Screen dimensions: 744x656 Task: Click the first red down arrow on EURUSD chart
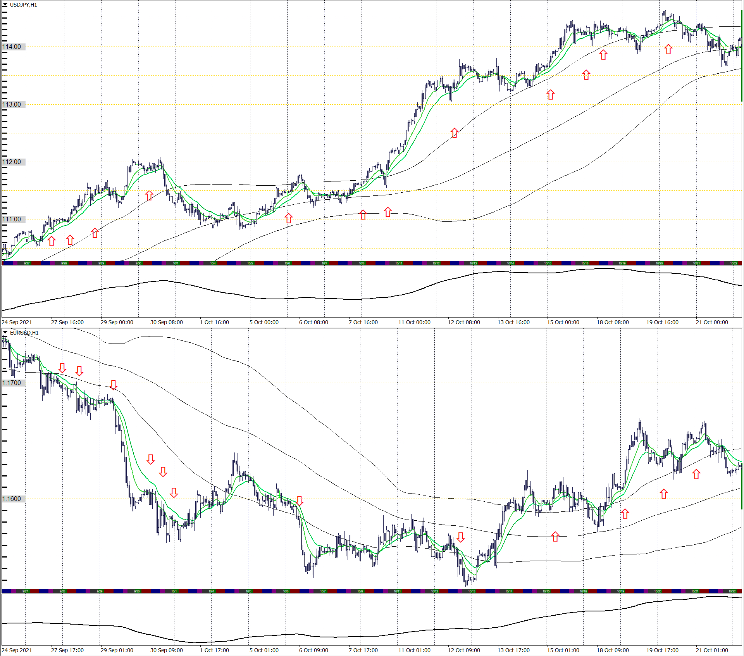62,368
